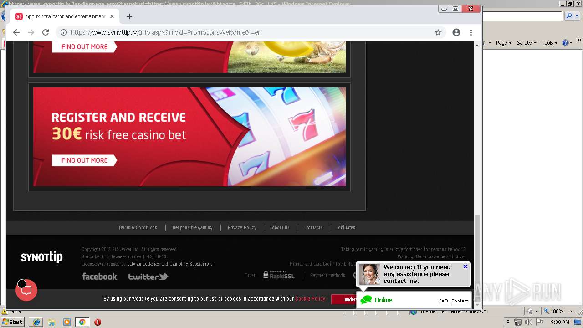583x328 pixels.
Task: Click the green Online chat status icon
Action: (366, 300)
